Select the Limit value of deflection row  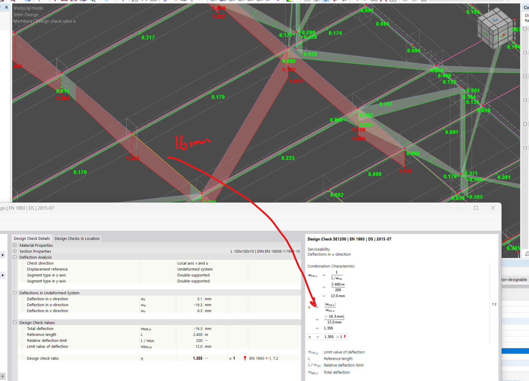(x=48, y=346)
